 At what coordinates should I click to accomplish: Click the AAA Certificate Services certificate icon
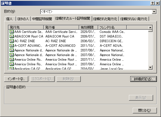12,32
